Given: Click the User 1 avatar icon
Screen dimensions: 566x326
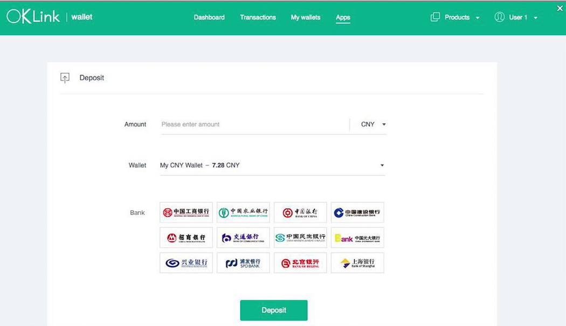Looking at the screenshot, I should coord(499,17).
